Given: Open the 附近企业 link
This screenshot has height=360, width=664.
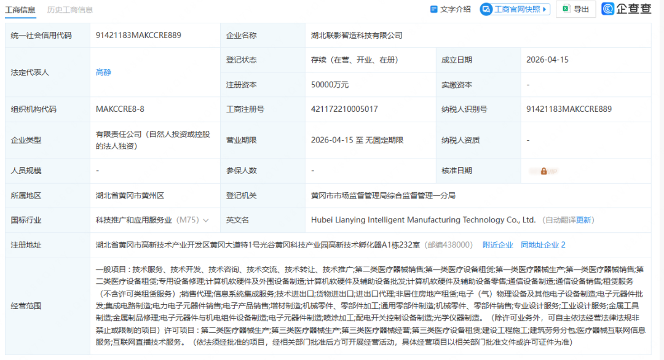Looking at the screenshot, I should (x=497, y=245).
